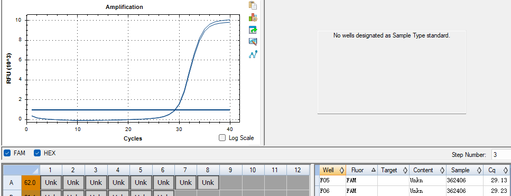Select plate column 4 header
Screen dimensions: 511x196
point(118,170)
